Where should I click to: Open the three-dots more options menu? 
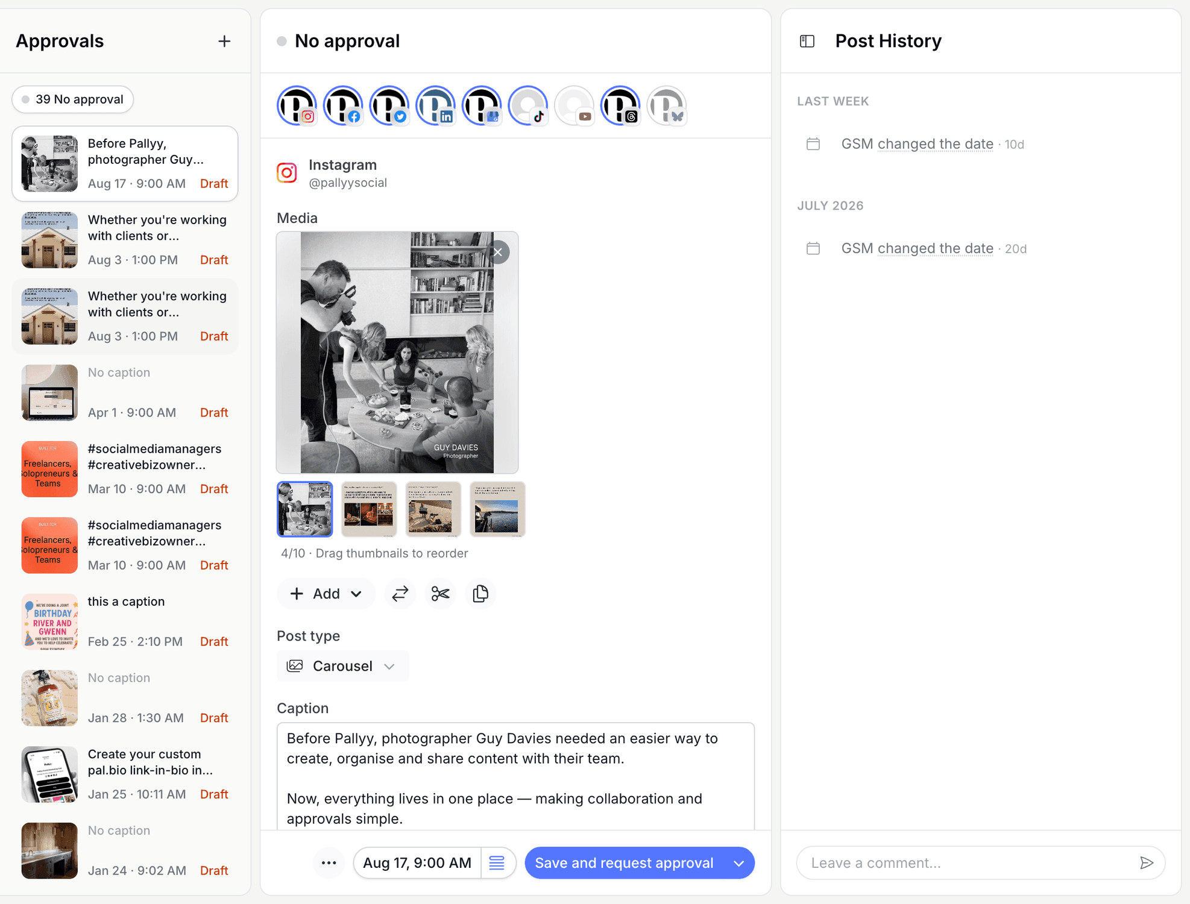point(329,863)
